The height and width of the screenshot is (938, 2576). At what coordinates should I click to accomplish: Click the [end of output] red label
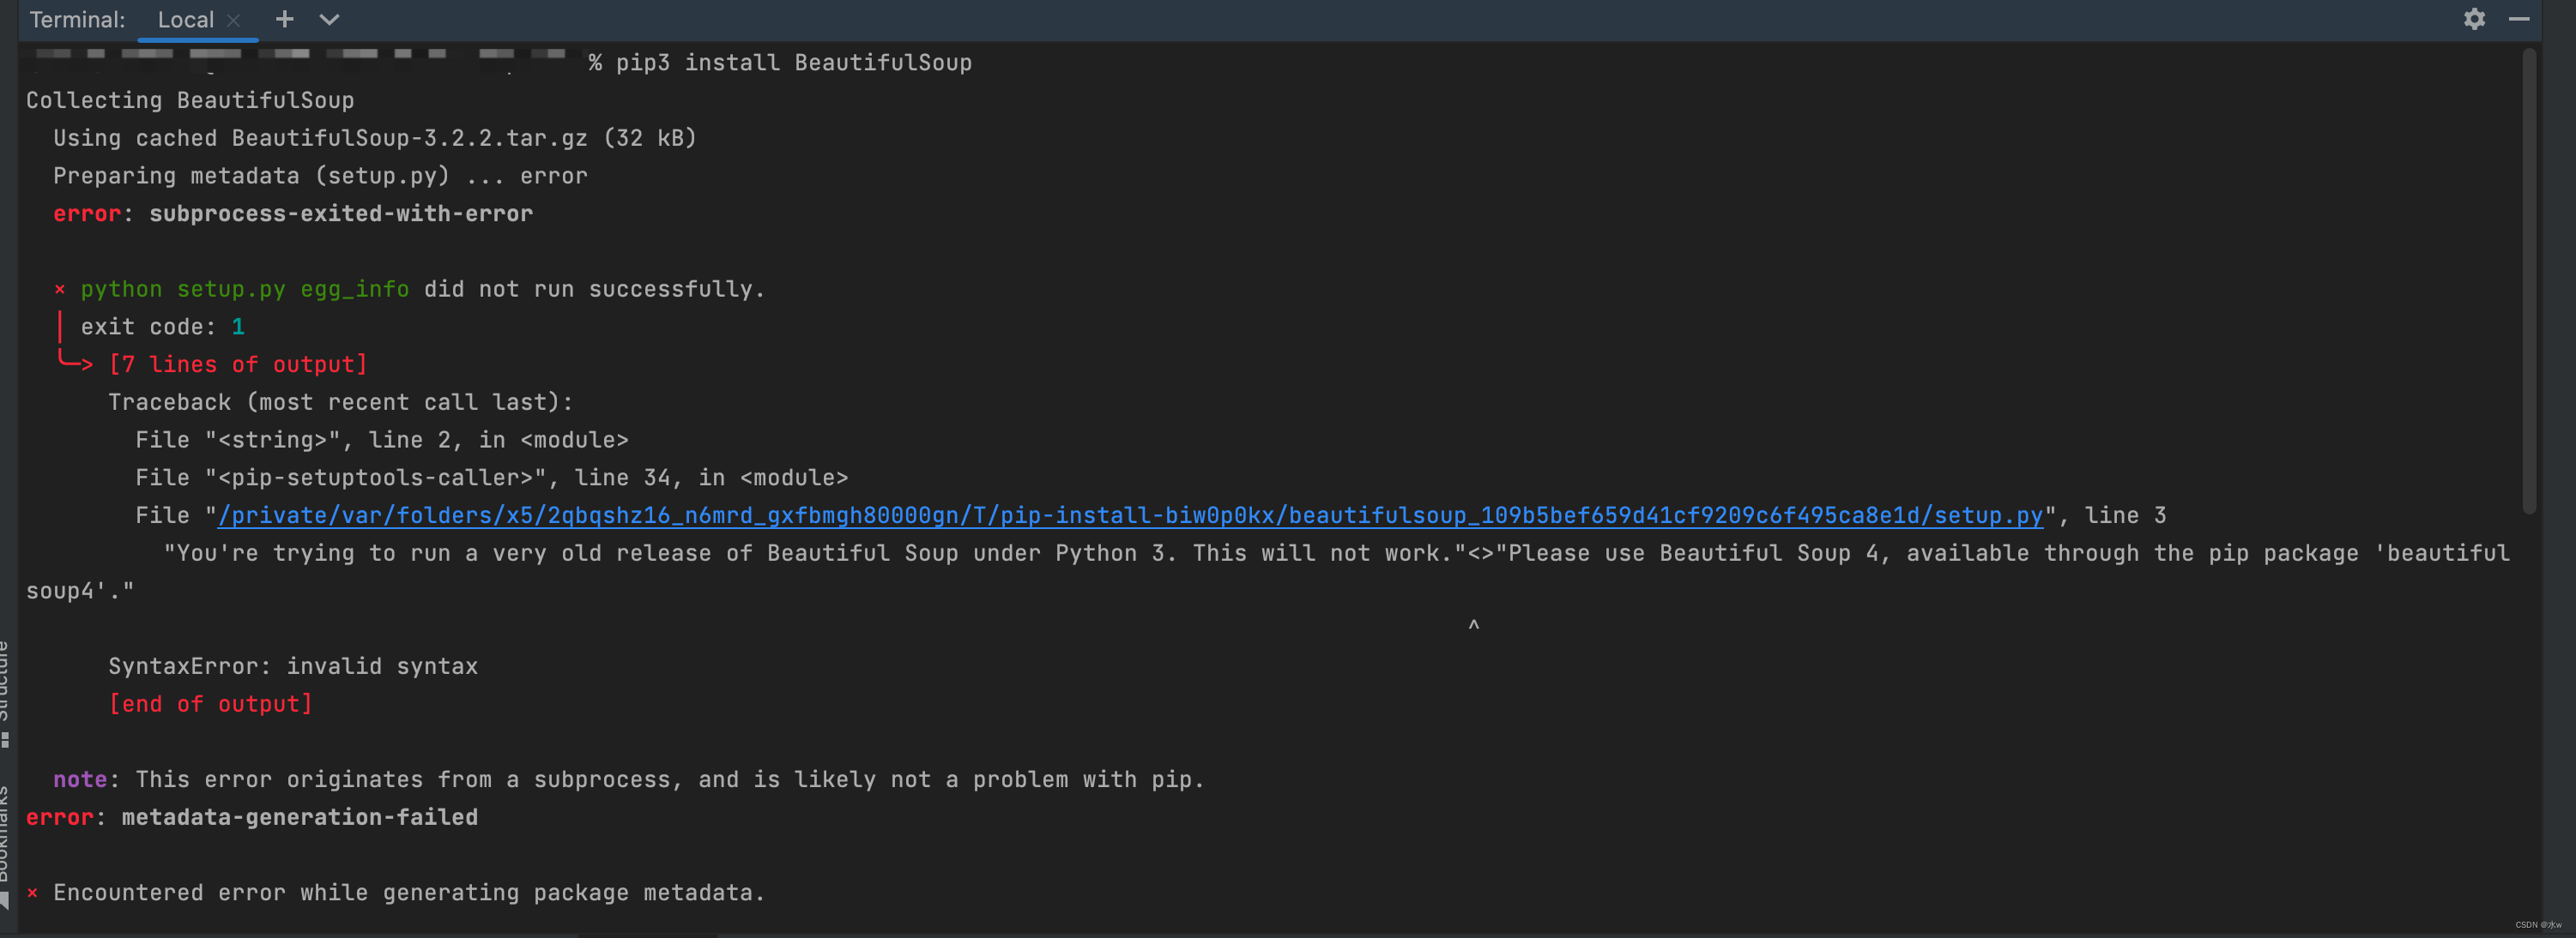pyautogui.click(x=210, y=703)
